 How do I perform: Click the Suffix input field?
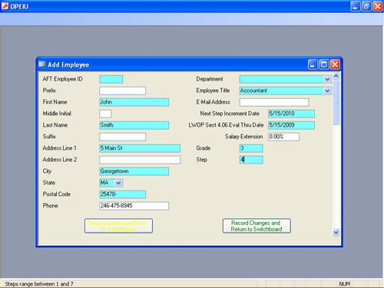point(123,137)
